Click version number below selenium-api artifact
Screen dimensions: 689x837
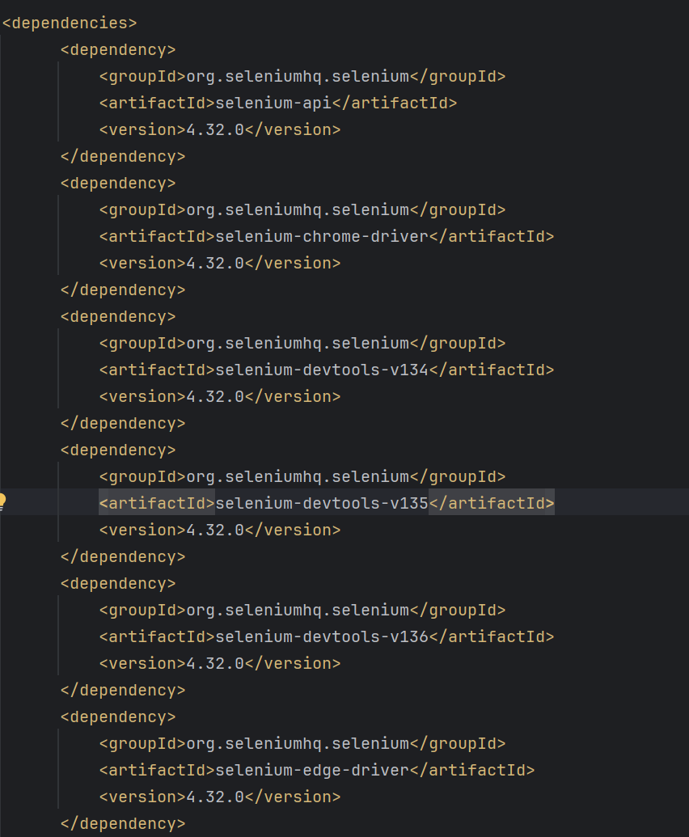click(215, 129)
